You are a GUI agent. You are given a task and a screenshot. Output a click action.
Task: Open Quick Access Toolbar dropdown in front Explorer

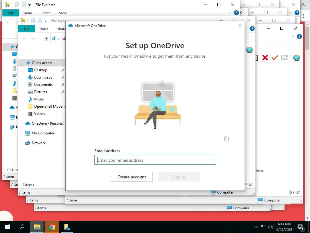pyautogui.click(x=45, y=21)
